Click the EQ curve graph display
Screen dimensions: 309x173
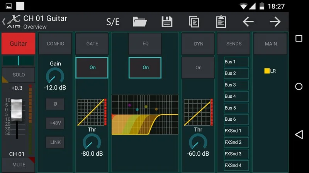pos(145,115)
